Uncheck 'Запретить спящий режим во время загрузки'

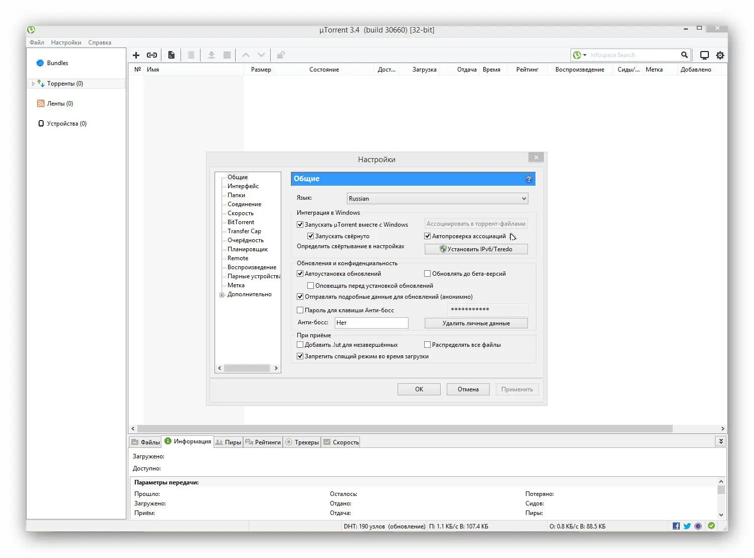300,356
